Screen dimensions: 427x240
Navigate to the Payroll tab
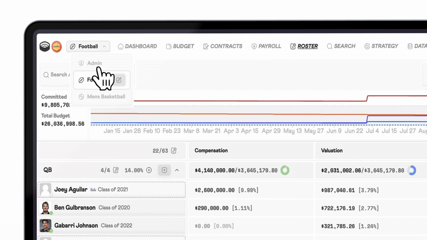point(266,46)
